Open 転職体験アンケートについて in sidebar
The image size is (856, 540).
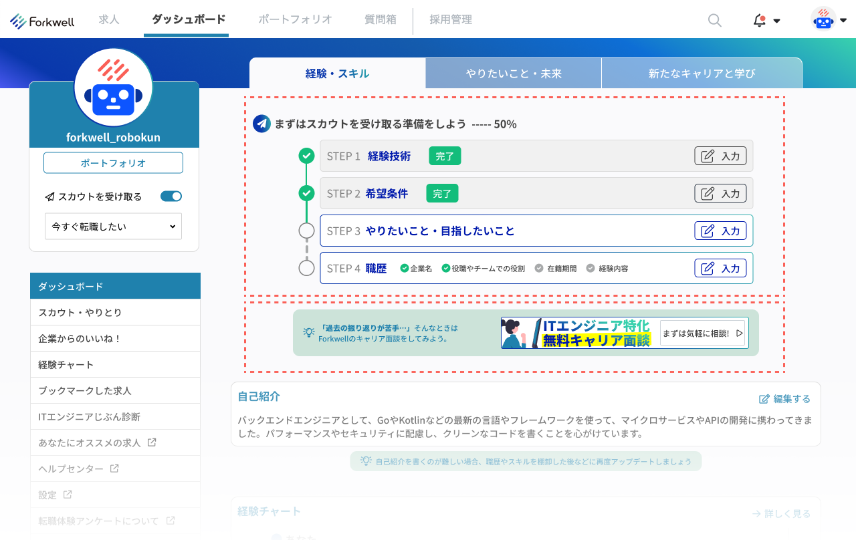(x=115, y=521)
